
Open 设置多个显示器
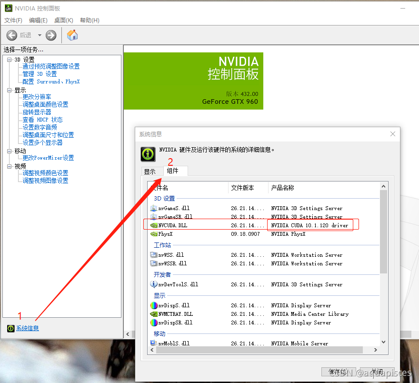(42, 142)
